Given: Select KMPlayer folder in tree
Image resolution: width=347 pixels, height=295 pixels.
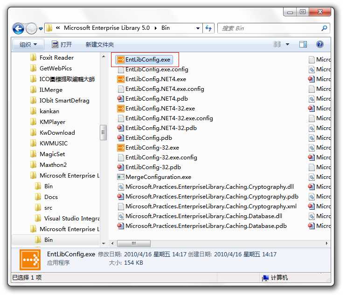Looking at the screenshot, I should click(x=48, y=122).
